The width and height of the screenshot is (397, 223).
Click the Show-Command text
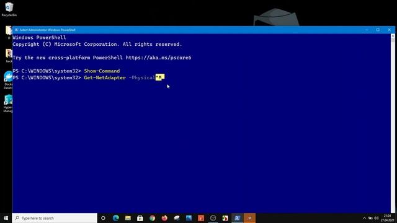pos(102,71)
